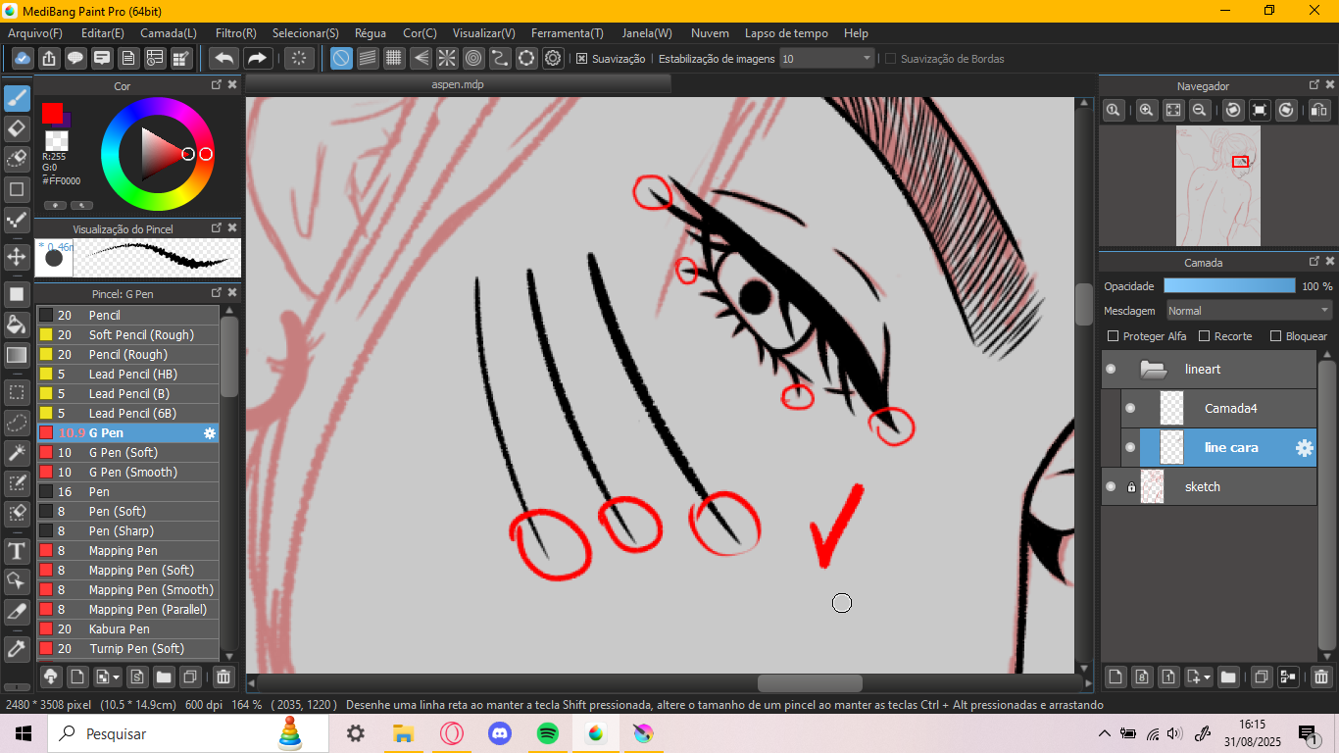Click the zoom out icon in Navegador

(x=1200, y=110)
